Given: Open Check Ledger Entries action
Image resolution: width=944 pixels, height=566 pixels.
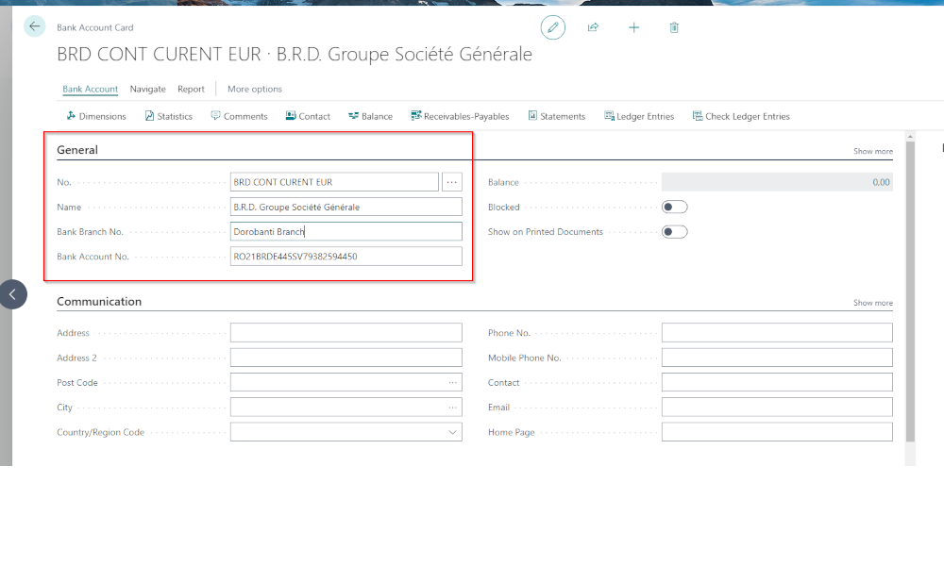Looking at the screenshot, I should pos(741,116).
